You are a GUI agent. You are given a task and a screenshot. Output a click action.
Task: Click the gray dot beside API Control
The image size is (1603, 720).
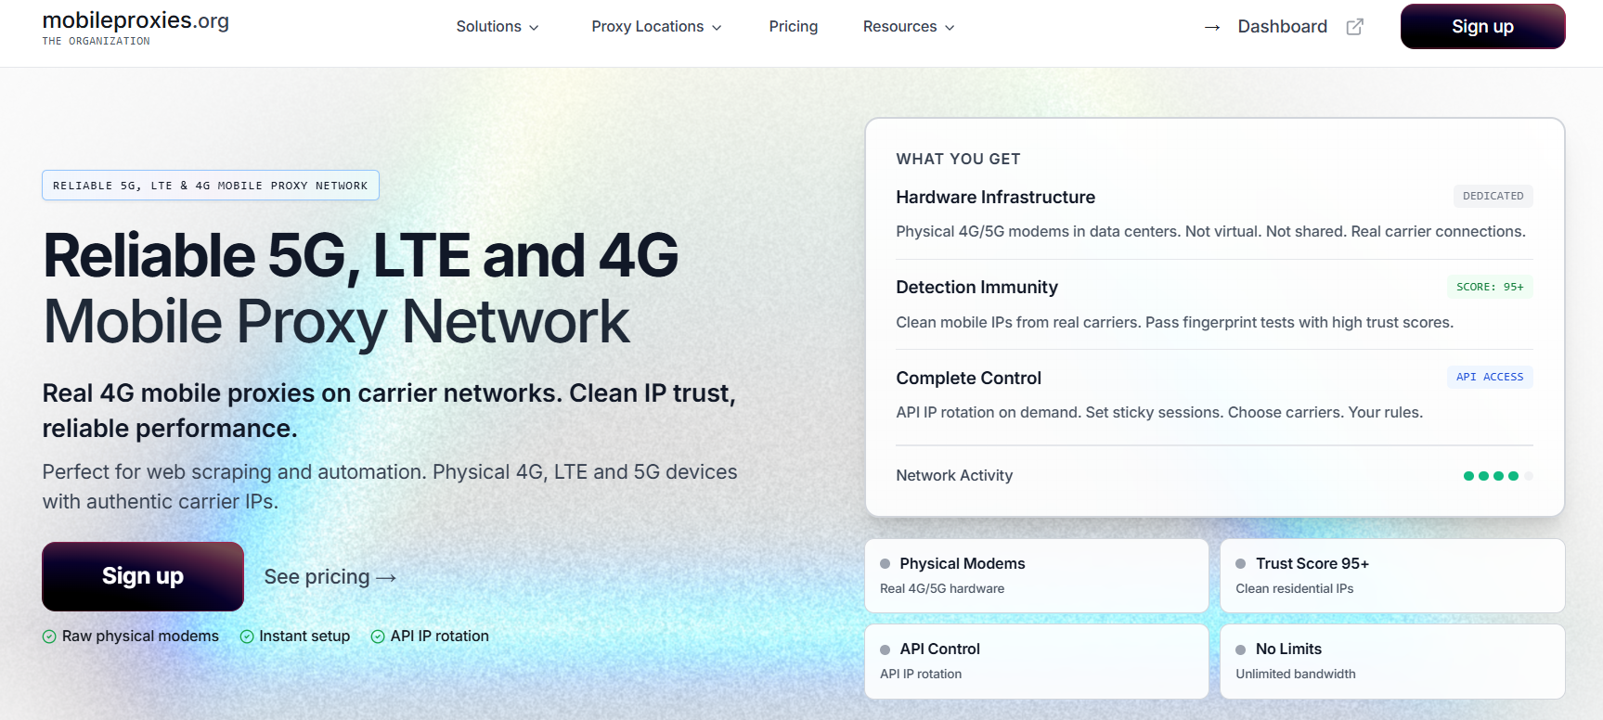(885, 649)
